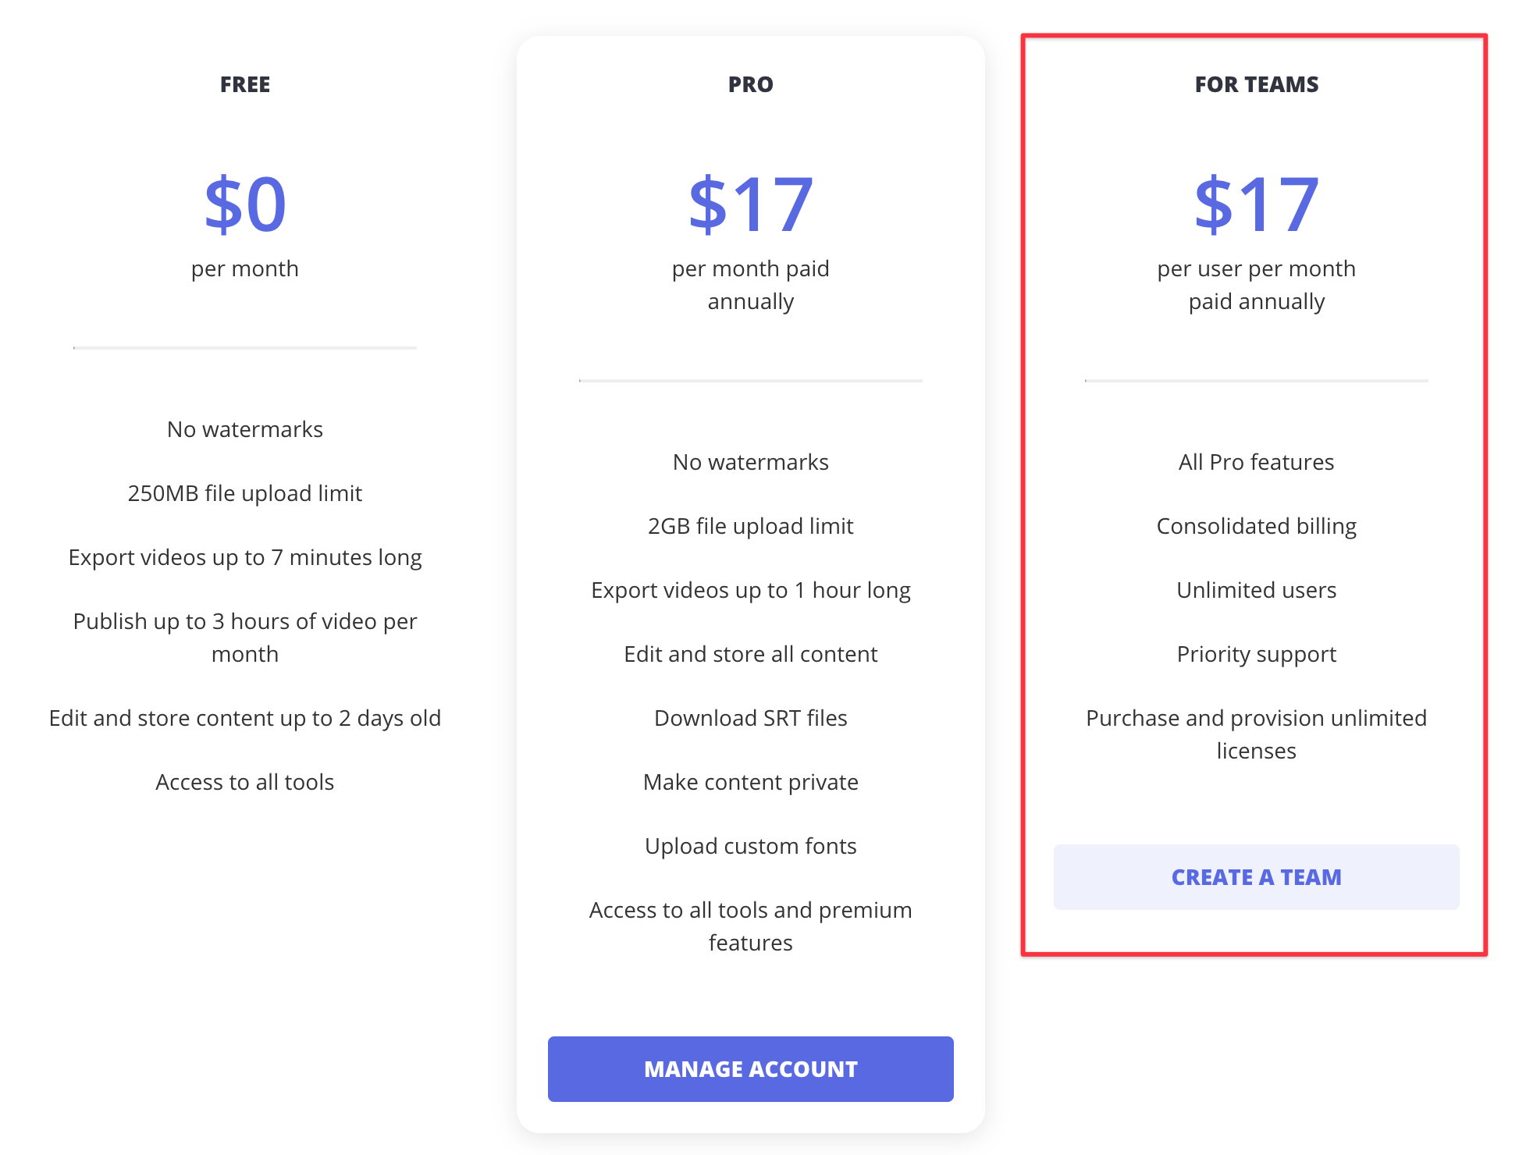Viewport: 1519px width, 1155px height.
Task: Click "Export videos up to 1 hour long"
Action: 750,590
